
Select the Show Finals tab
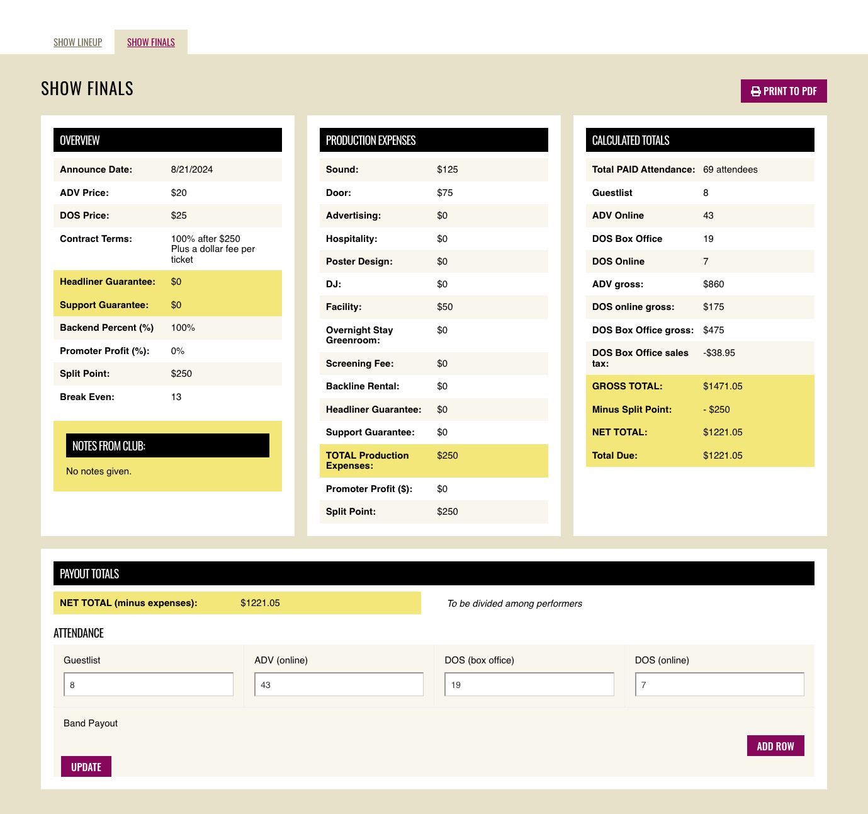pyautogui.click(x=151, y=42)
